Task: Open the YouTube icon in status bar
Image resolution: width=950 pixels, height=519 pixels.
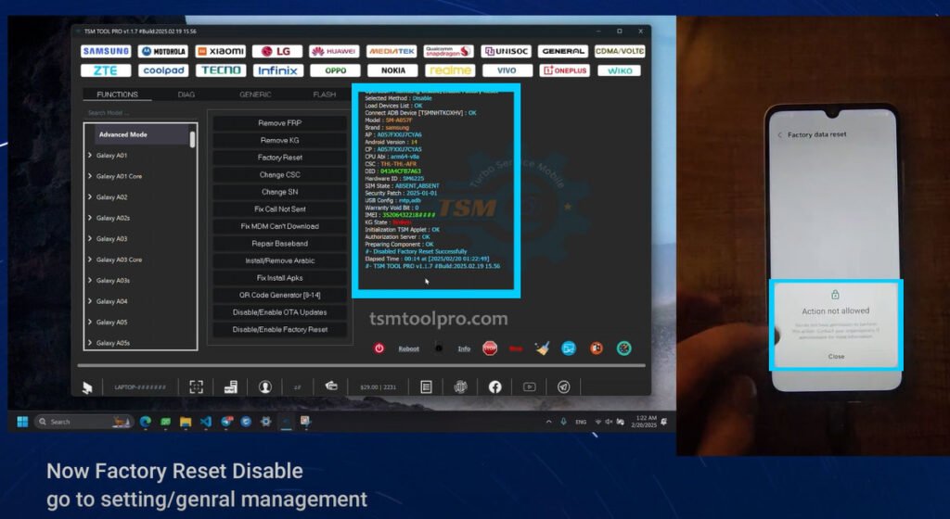Action: pos(530,387)
